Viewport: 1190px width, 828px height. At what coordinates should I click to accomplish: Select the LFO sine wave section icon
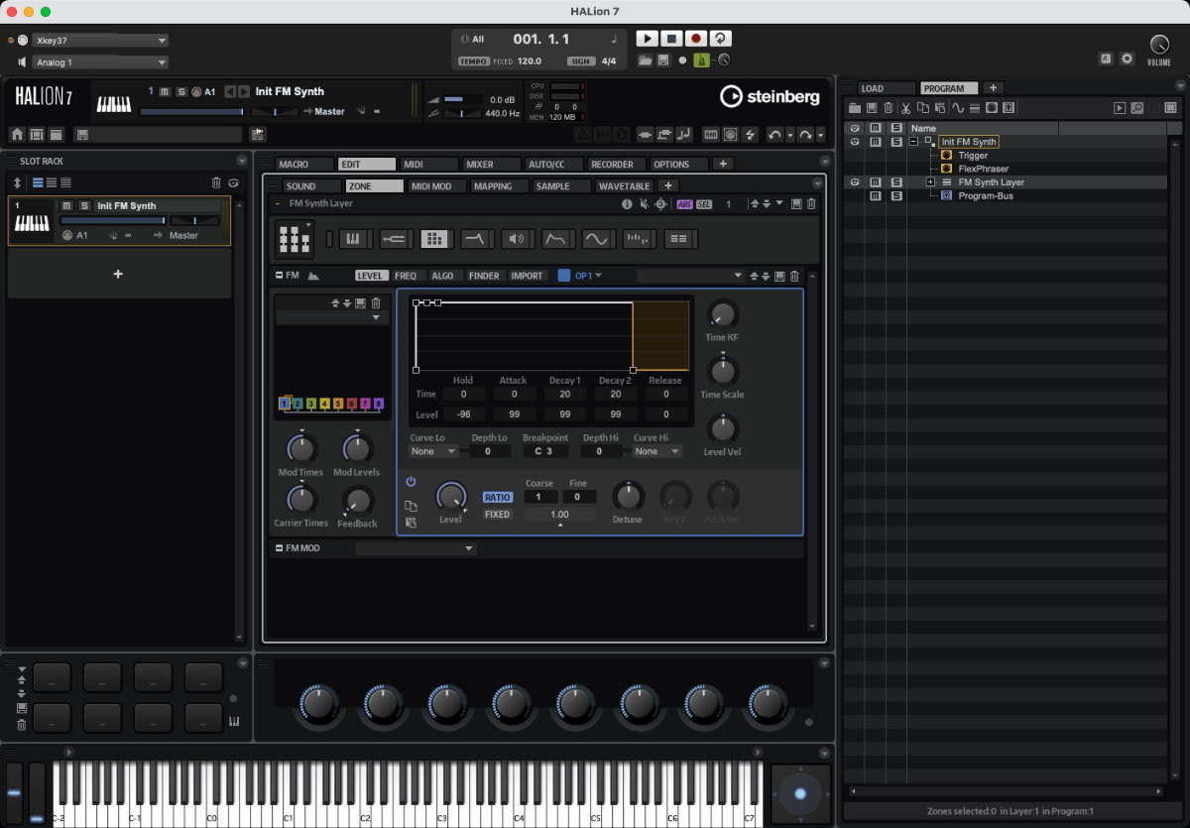(x=597, y=239)
